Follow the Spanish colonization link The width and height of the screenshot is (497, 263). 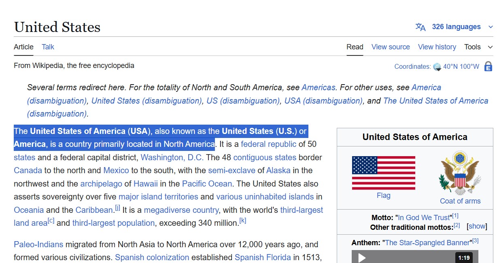152,257
